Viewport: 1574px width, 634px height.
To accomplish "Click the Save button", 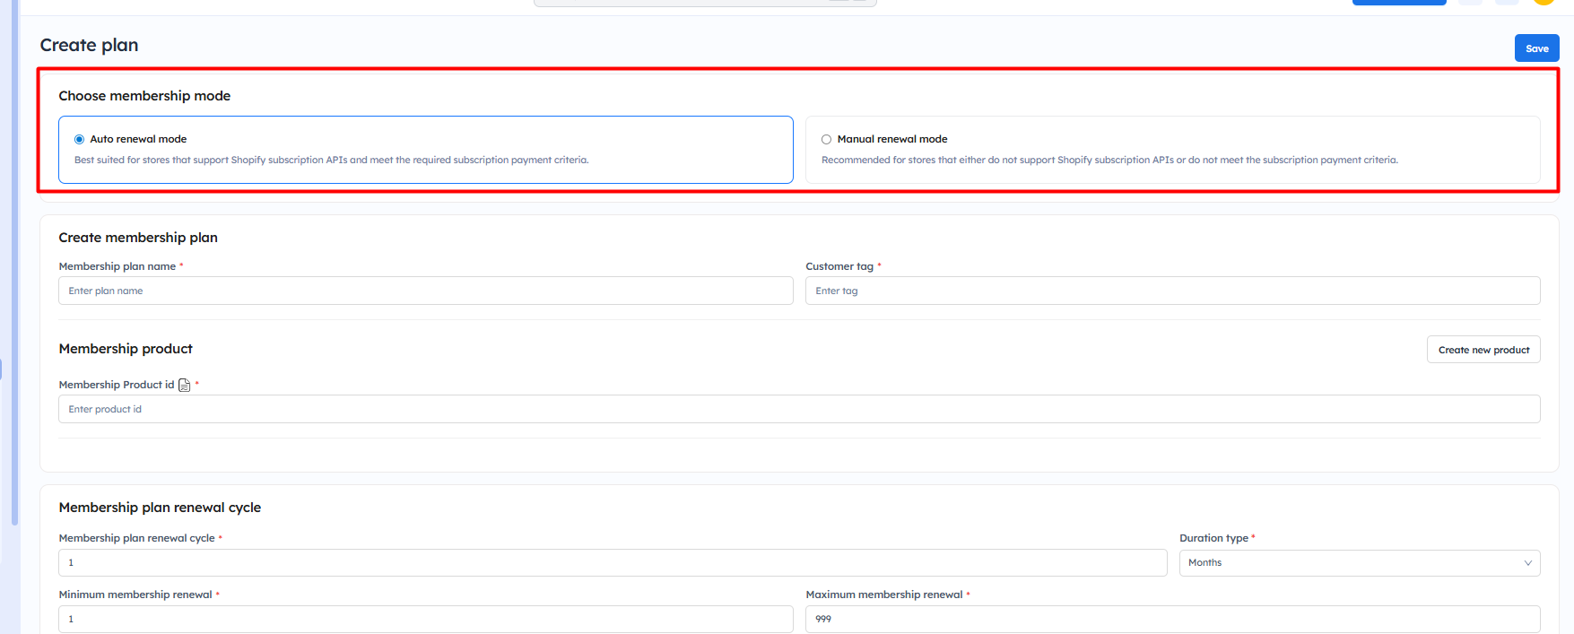I will [x=1536, y=48].
